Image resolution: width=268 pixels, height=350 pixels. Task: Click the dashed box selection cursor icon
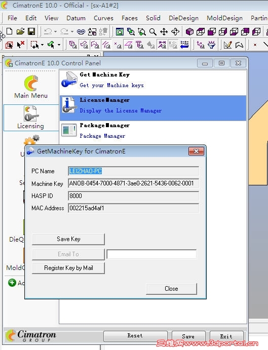[34, 45]
